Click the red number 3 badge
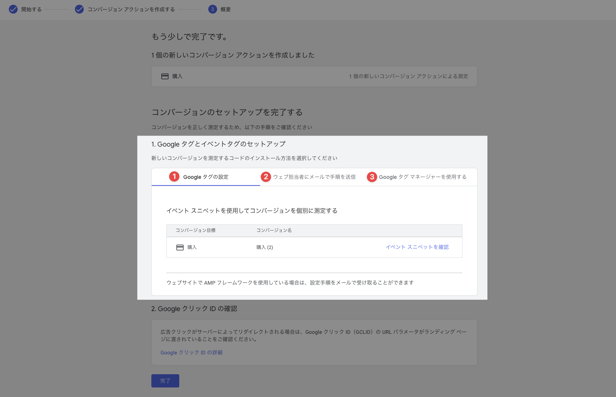 (x=372, y=177)
